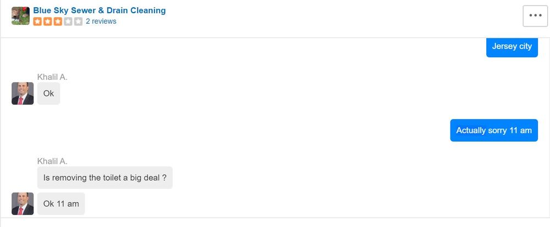Viewport: 550px width, 227px height.
Task: Open the Blue Sky business thumbnail photo
Action: 20,16
